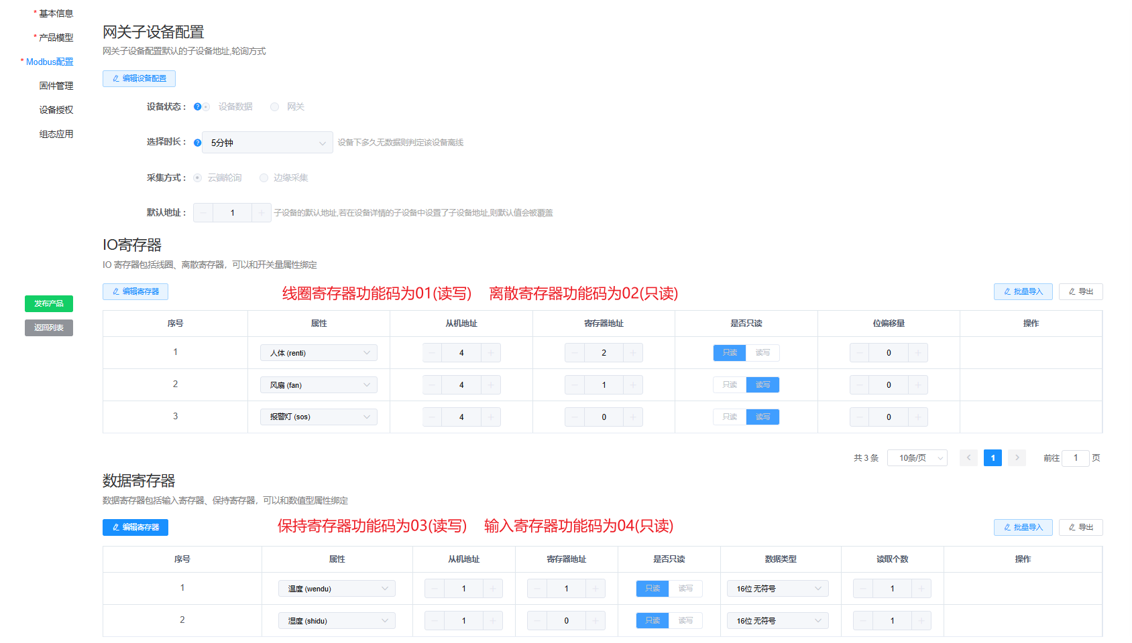
Task: Select the 边缘采集 radio option
Action: pos(264,178)
